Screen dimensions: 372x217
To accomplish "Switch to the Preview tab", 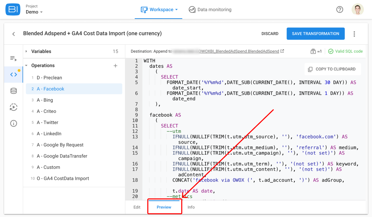I will [164, 207].
